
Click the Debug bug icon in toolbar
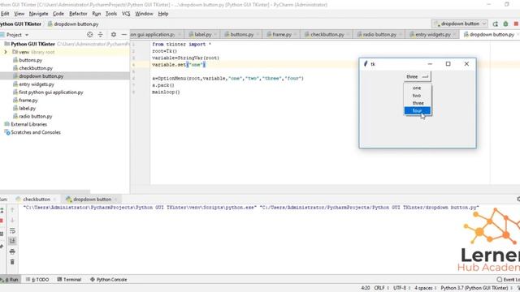tap(505, 24)
